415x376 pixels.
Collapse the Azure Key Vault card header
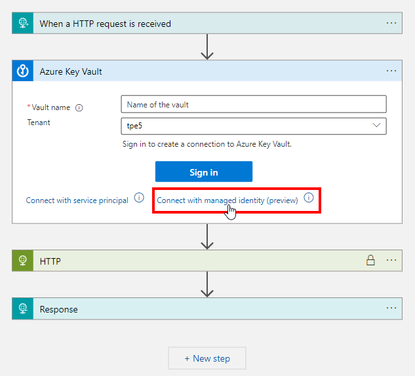197,71
